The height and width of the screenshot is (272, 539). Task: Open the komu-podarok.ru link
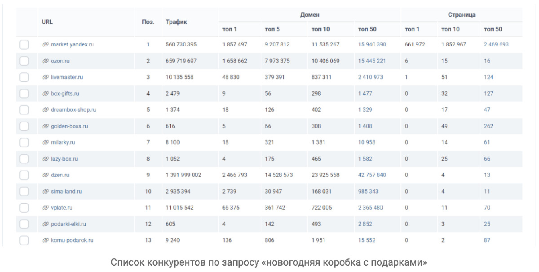point(72,240)
